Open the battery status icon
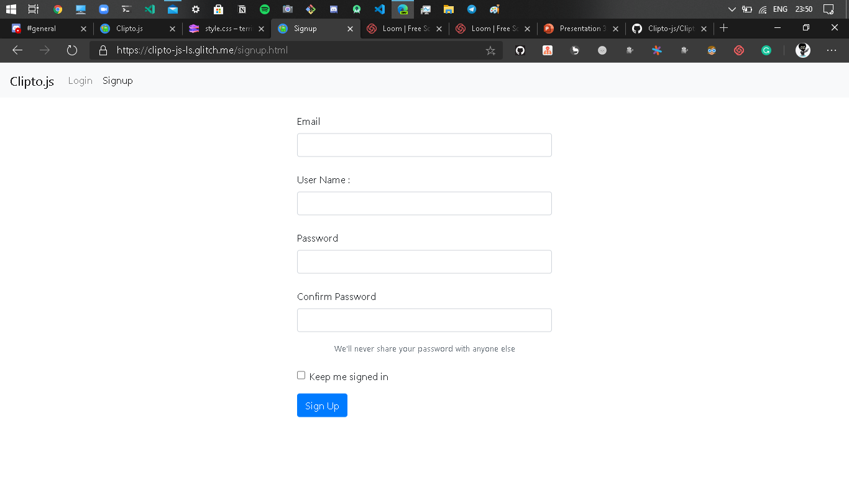Viewport: 849px width, 477px height. click(747, 9)
